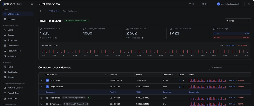
Task: Click the public IP 180.140.172.216
Action: (116, 80)
